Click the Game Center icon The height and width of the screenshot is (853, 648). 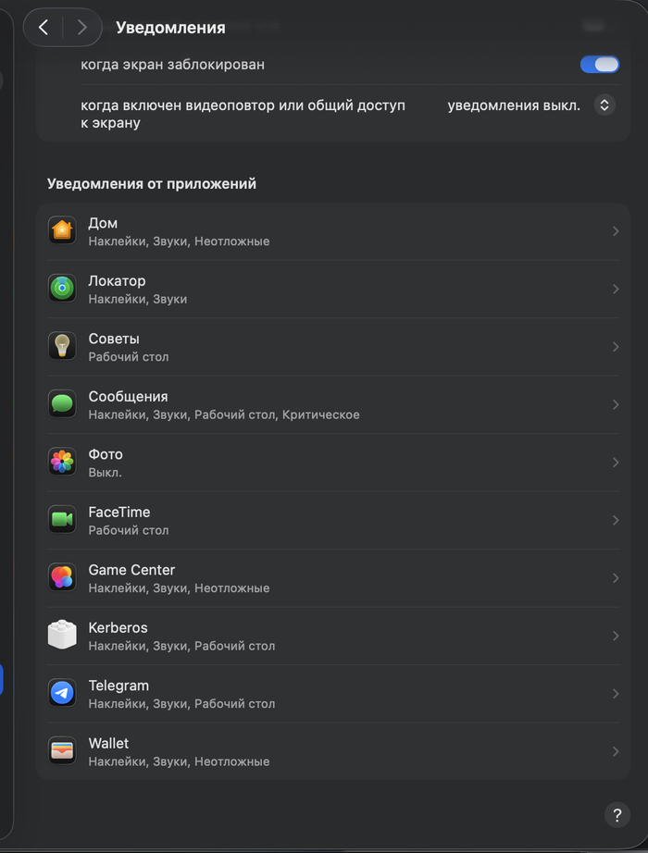click(62, 577)
